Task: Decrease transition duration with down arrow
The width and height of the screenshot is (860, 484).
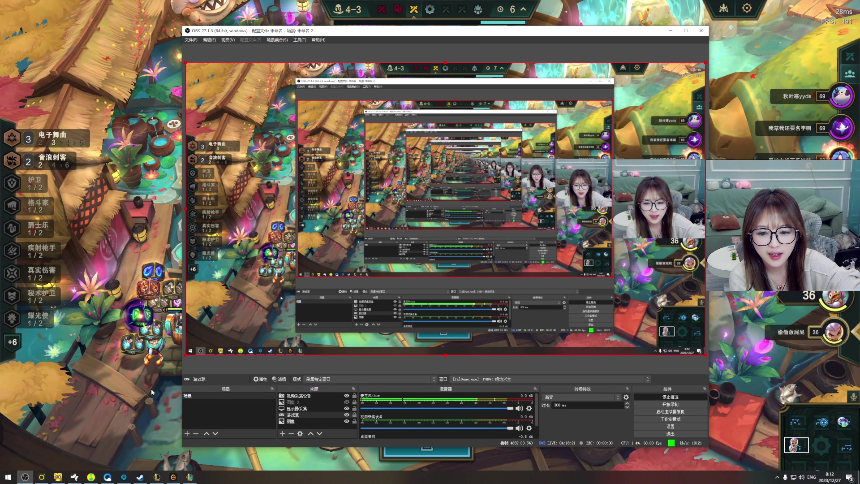Action: 627,407
